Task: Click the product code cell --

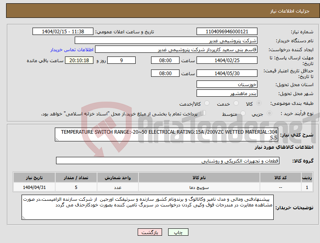Action: [281, 187]
